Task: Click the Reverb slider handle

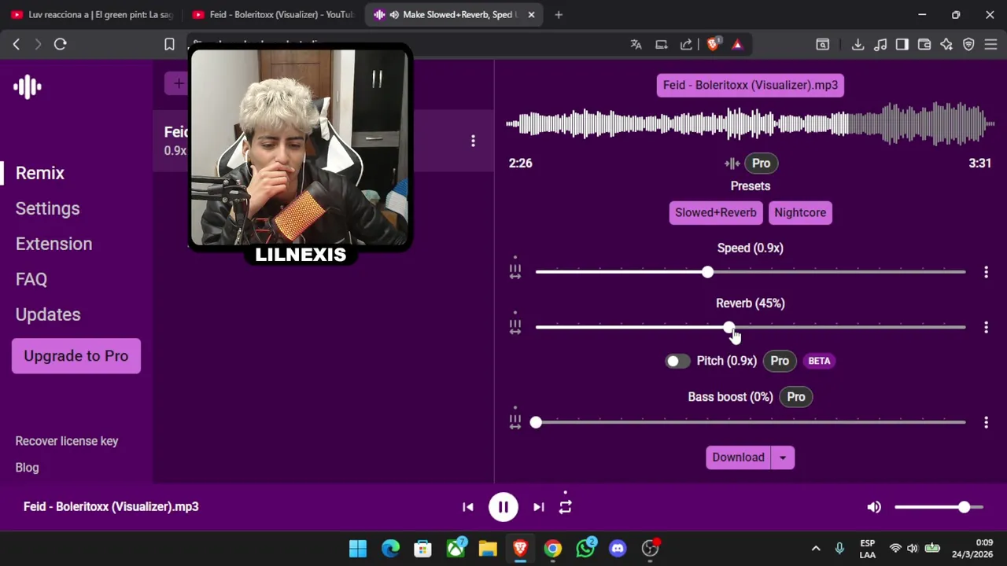Action: tap(729, 327)
